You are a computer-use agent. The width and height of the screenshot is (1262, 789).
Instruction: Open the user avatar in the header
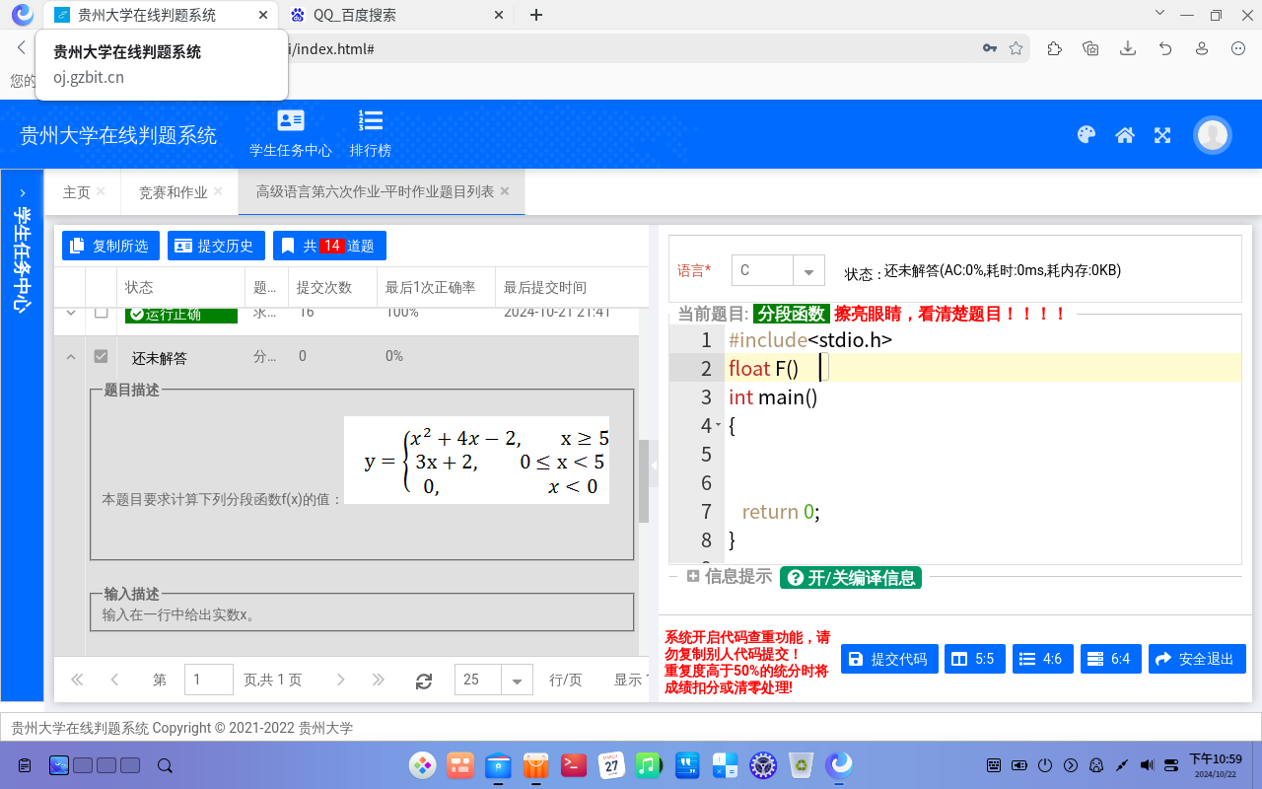pyautogui.click(x=1213, y=135)
